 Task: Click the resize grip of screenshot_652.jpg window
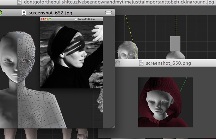pyautogui.click(x=113, y=126)
